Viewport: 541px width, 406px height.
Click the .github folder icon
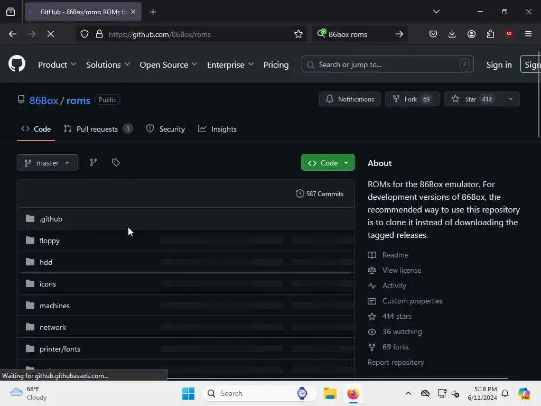30,218
